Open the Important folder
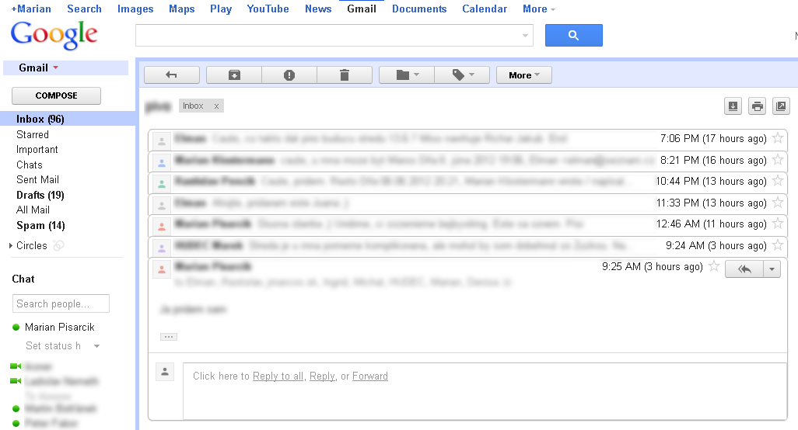Viewport: 798px width, 430px height. 37,149
